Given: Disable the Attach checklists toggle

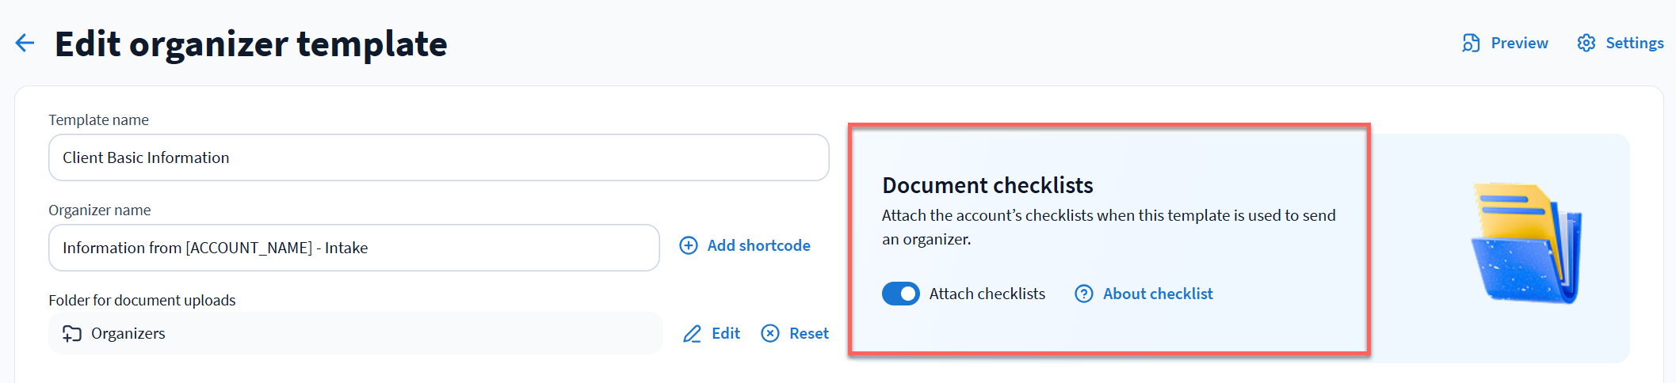Looking at the screenshot, I should click(x=900, y=294).
